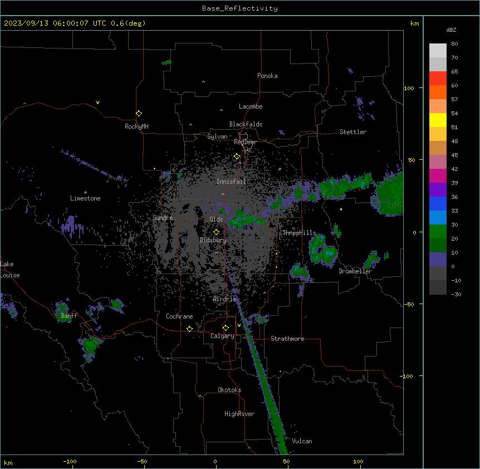Click the bottom-left km axis label
Screen dimensions: 480x469
click(8, 462)
